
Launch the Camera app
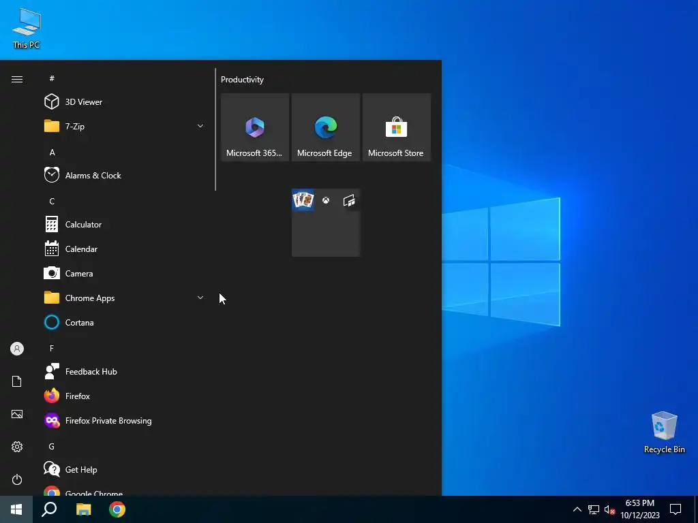124,274
